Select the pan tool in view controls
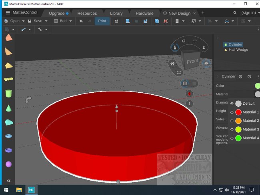 195,41
